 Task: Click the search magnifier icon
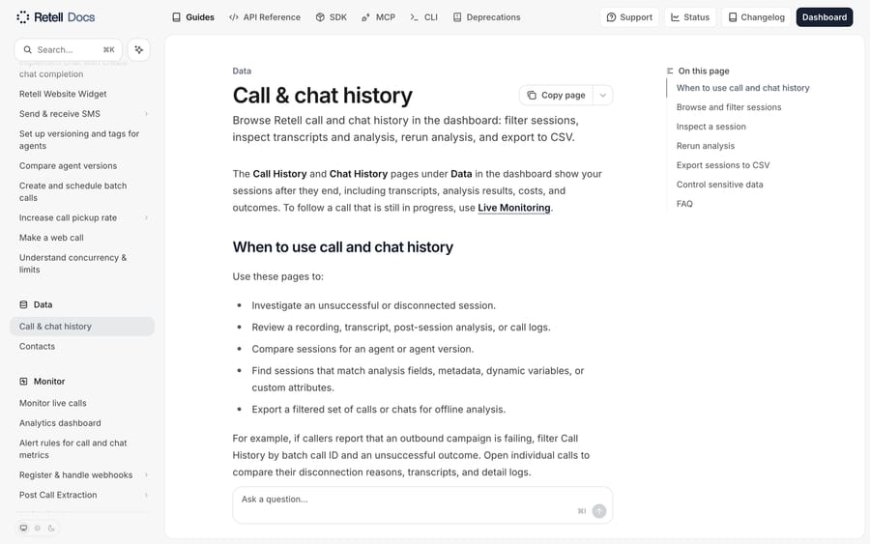pos(27,50)
